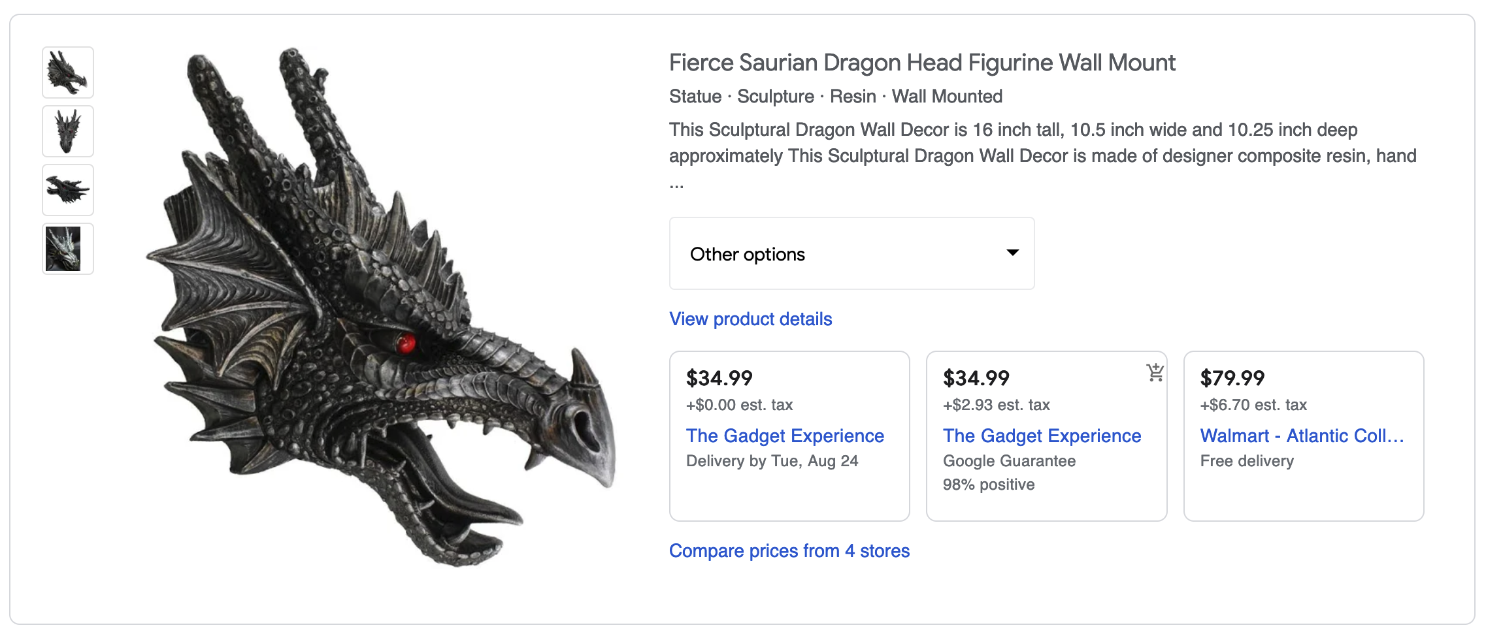Click the Wall Mounted attribute label
This screenshot has height=636, width=1486.
(946, 96)
